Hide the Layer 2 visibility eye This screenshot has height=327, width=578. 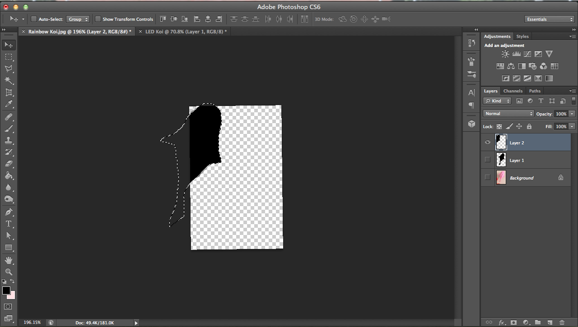click(x=488, y=142)
